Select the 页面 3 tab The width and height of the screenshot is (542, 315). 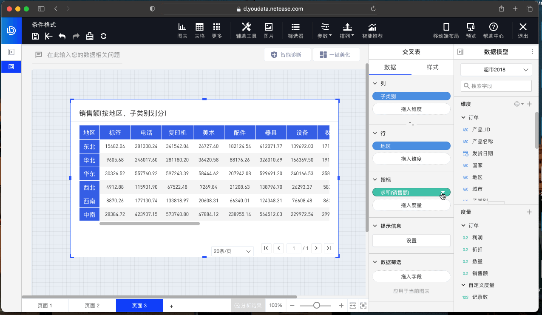(139, 305)
